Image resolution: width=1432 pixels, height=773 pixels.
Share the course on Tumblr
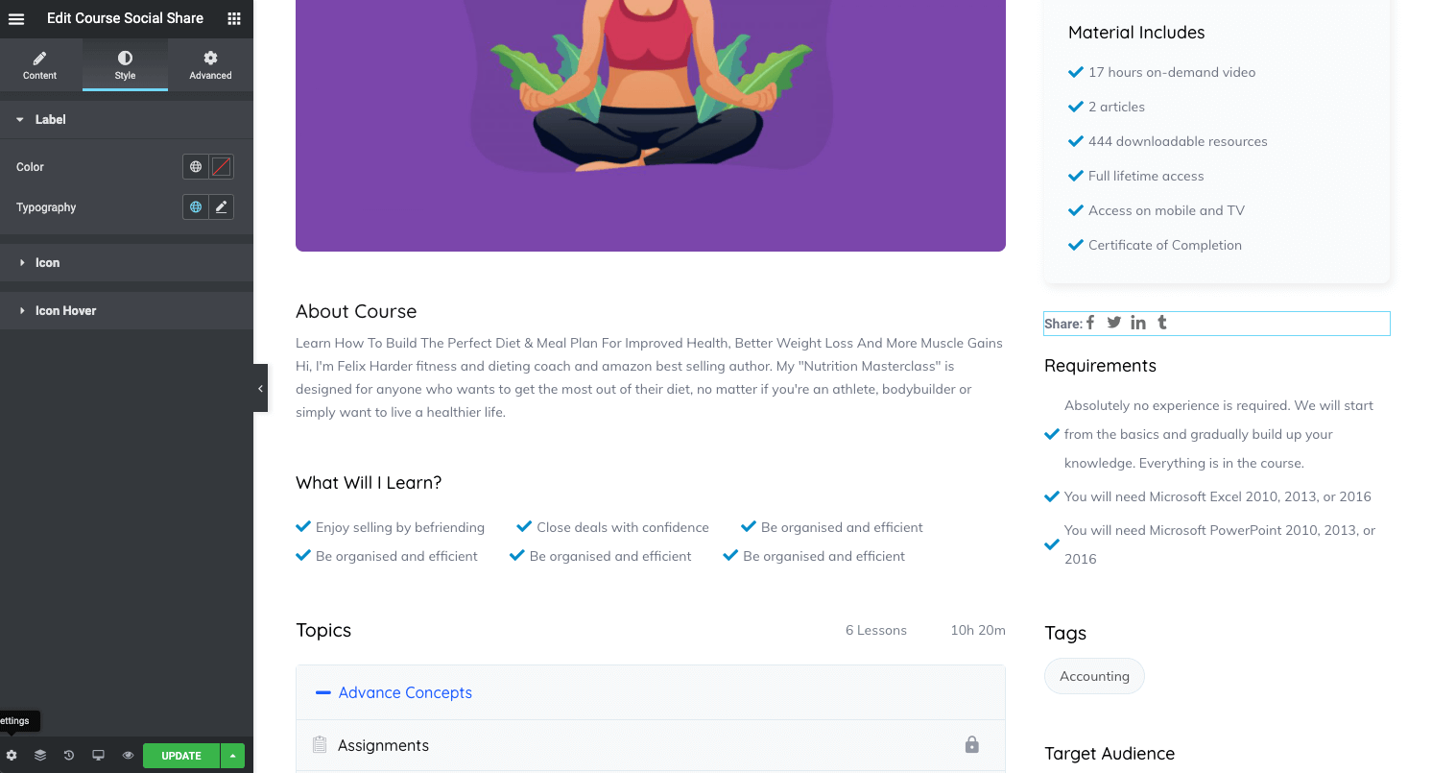(1162, 323)
